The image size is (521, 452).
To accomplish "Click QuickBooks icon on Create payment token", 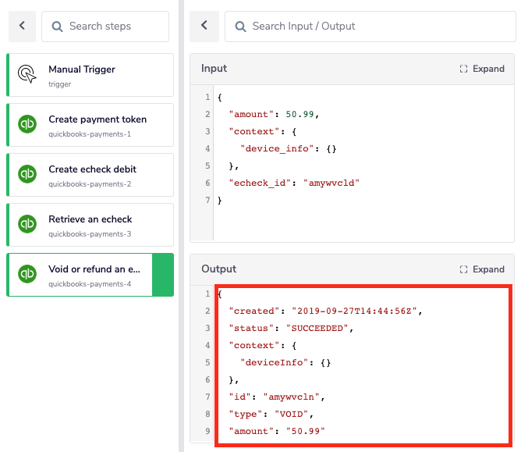I will (x=27, y=125).
